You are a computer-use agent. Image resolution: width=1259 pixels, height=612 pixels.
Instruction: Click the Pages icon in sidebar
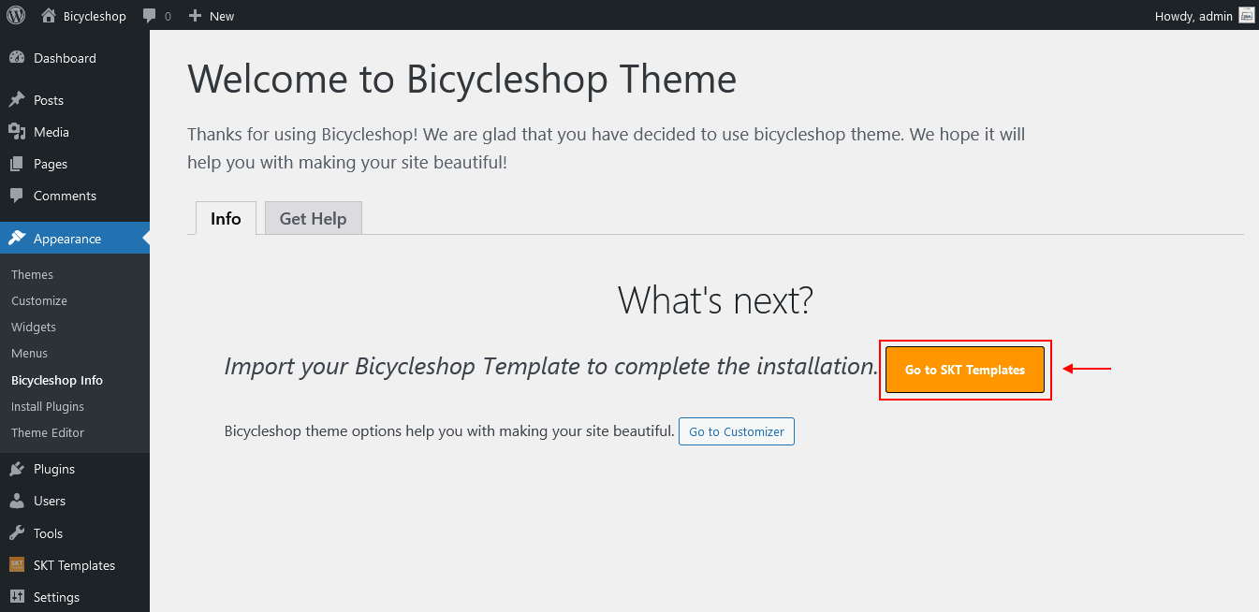(17, 164)
